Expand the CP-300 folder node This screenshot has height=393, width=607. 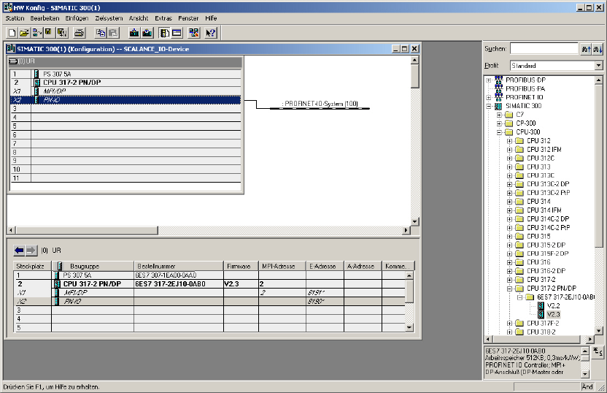point(499,123)
